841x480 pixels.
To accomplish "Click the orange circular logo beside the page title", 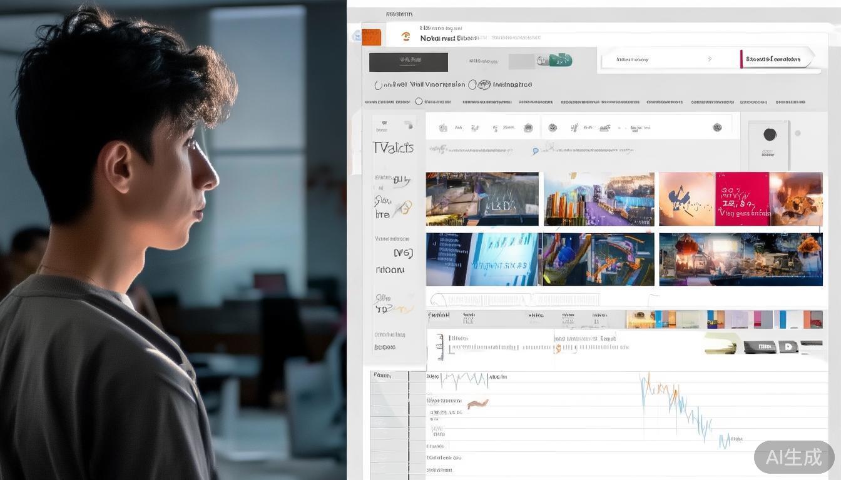I will click(x=406, y=37).
